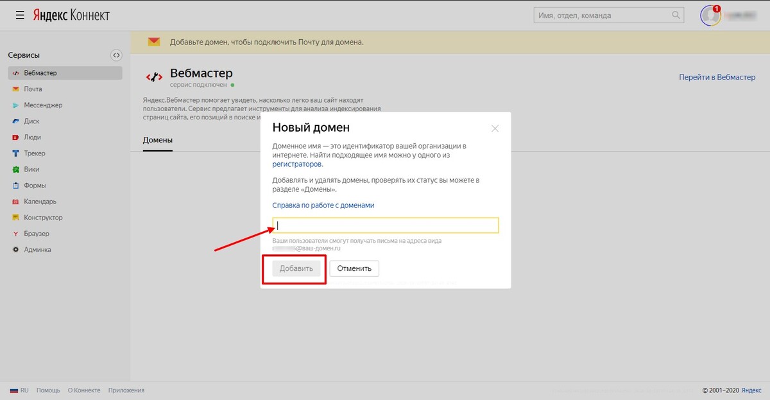Open the О Коннекте footer link
The image size is (770, 400).
tap(84, 390)
